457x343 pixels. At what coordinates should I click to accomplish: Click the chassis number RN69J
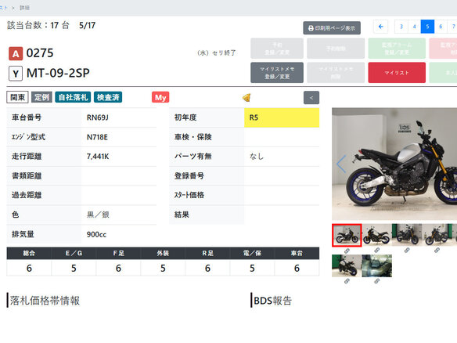pos(97,117)
